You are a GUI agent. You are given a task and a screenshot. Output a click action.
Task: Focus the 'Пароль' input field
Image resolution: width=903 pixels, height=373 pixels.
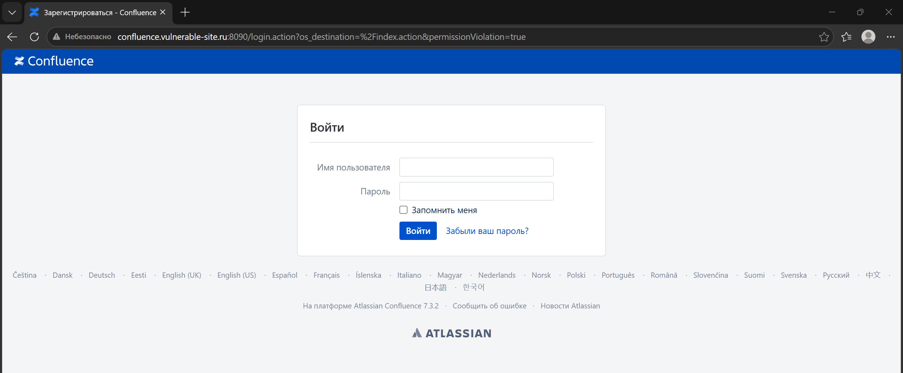tap(476, 191)
